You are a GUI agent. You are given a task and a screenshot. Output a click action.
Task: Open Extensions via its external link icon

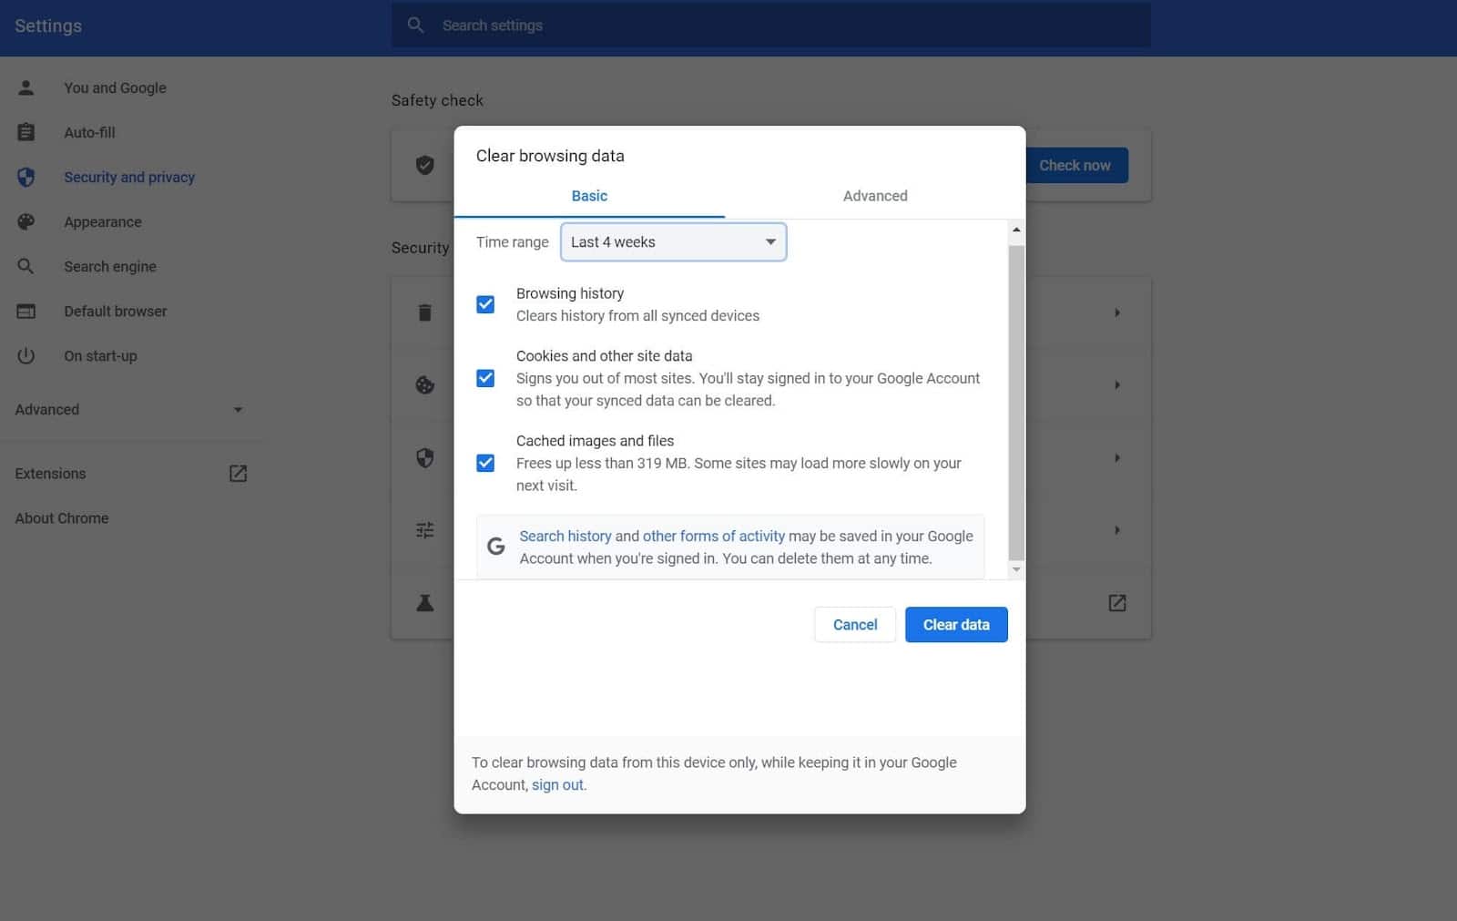[238, 473]
